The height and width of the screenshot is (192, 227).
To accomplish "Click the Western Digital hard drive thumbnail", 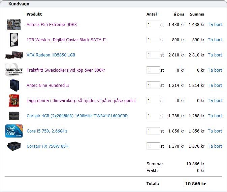I will (x=14, y=40).
